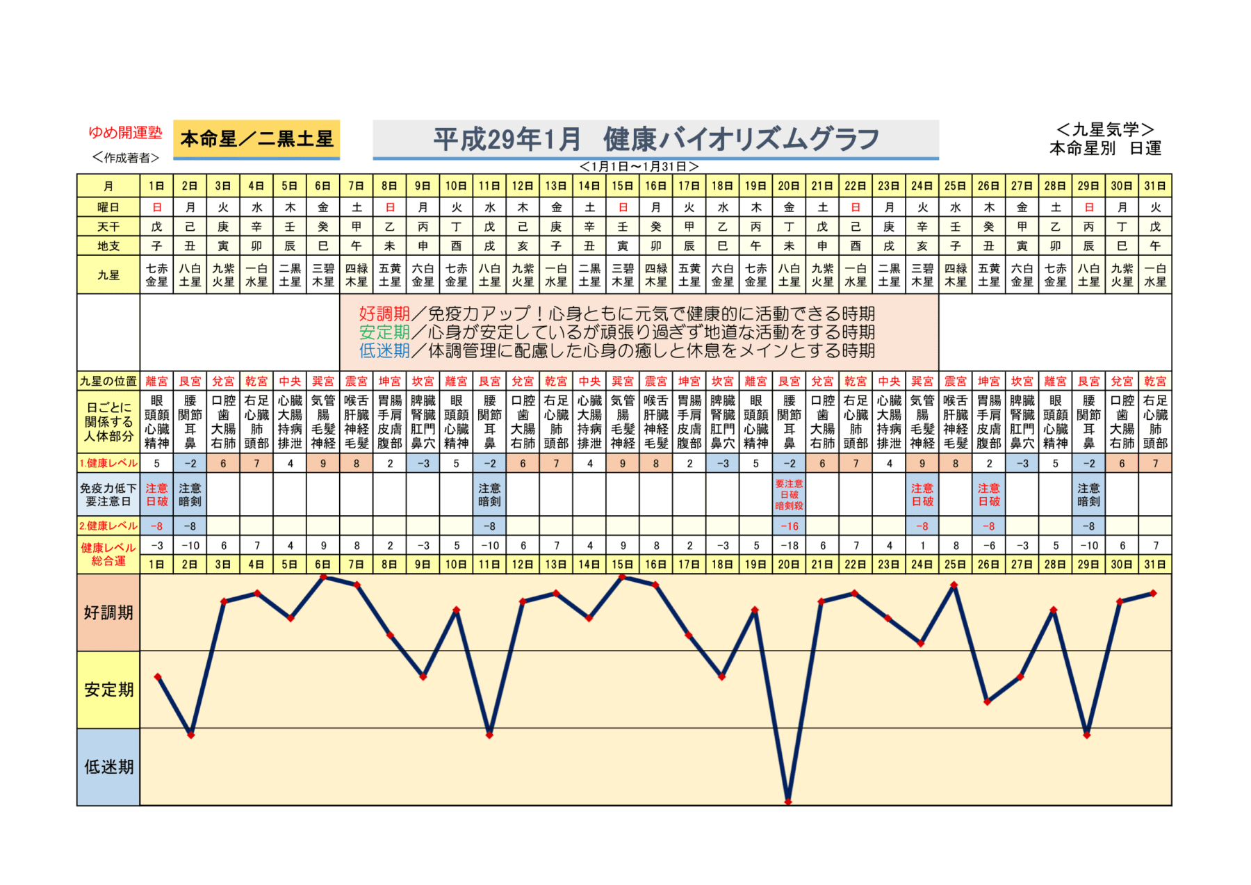Select the yellow 安定期 graph band label

[x=108, y=690]
